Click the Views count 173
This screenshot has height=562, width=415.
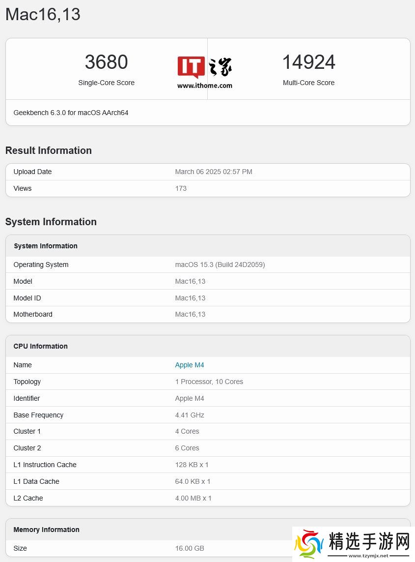coord(181,188)
